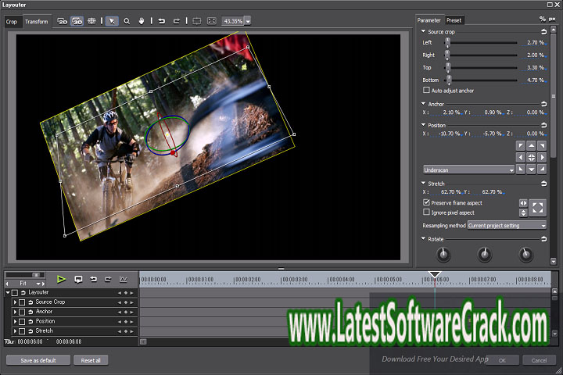The height and width of the screenshot is (375, 563).
Task: Switch units to percent
Action: (x=542, y=19)
